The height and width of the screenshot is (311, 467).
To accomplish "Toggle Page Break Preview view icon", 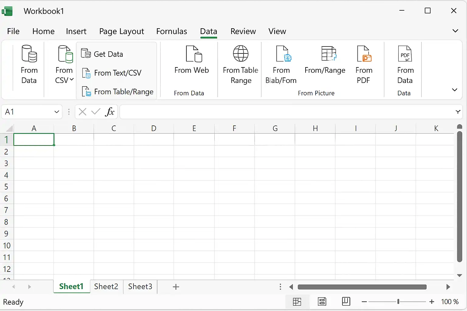I will tap(346, 301).
